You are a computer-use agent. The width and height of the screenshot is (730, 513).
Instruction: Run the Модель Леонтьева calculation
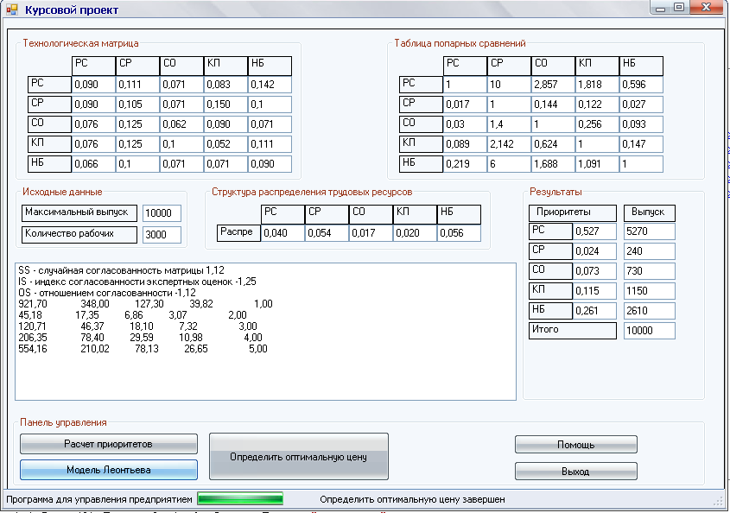click(x=109, y=470)
